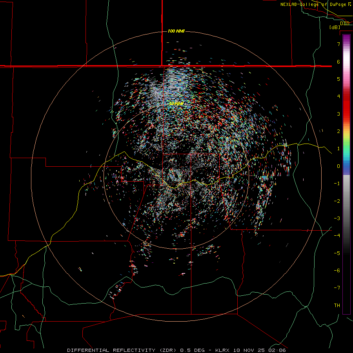Viewport: 353px width, 353px height.
Task: Click the 02:06 time in the caption
Action: [278, 350]
